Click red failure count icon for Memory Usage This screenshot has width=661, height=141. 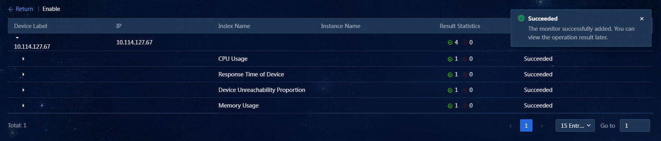[x=464, y=106]
